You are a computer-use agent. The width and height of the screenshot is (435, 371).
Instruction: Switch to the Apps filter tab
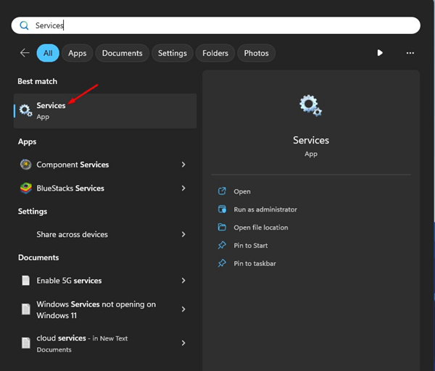click(x=78, y=53)
